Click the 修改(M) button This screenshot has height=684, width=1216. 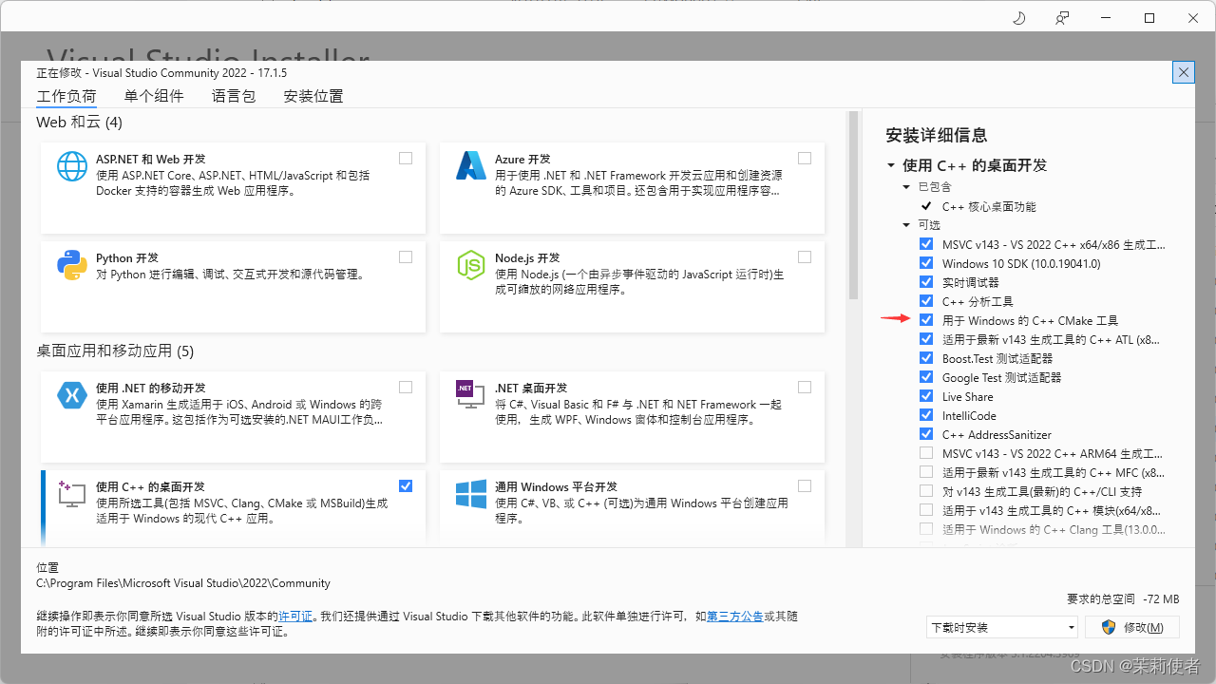coord(1133,627)
